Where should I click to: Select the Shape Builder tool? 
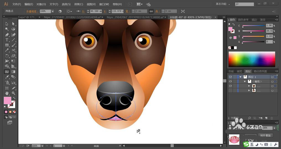[7, 66]
